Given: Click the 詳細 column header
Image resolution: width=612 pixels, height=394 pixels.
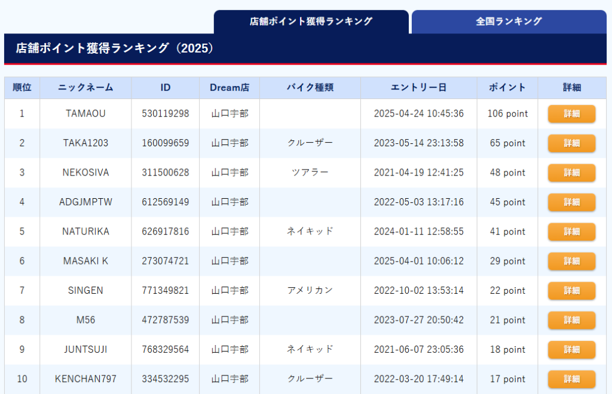Looking at the screenshot, I should (x=572, y=88).
